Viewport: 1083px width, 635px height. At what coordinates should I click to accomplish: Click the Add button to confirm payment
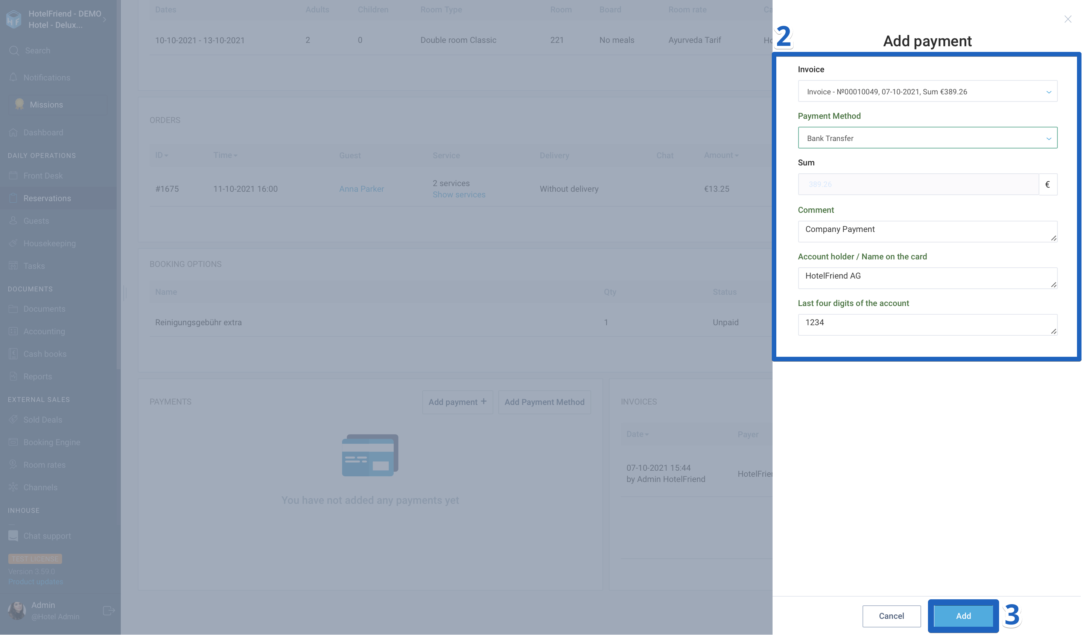pos(963,616)
